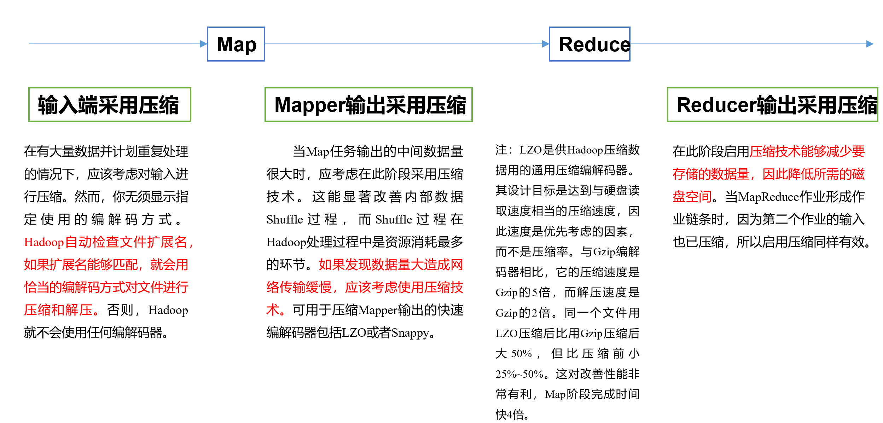Click the line 其设计目标是达到与硬盘读

(568, 190)
